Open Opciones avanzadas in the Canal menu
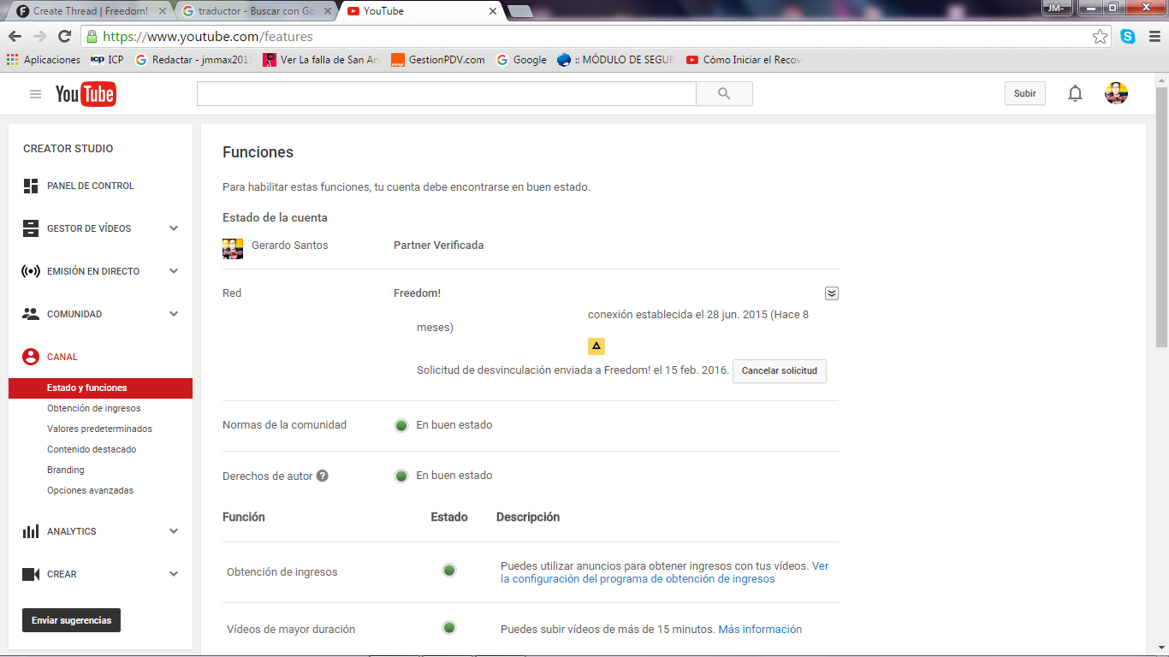Image resolution: width=1169 pixels, height=657 pixels. point(90,491)
